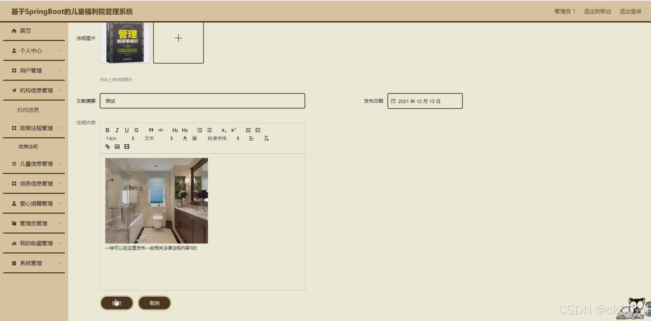Insert image into 法规内容 editor
Viewport: 651px width, 321px height.
pyautogui.click(x=117, y=147)
